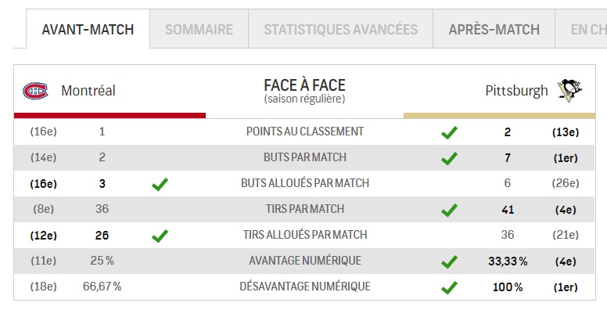Click green checkmark for Tirs par match
Screen dimensions: 607x310
pyautogui.click(x=449, y=210)
